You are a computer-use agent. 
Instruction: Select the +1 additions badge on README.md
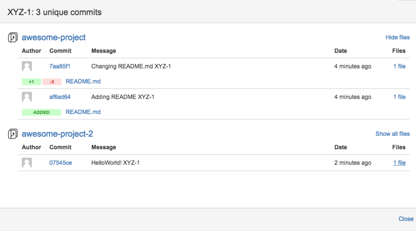(31, 82)
